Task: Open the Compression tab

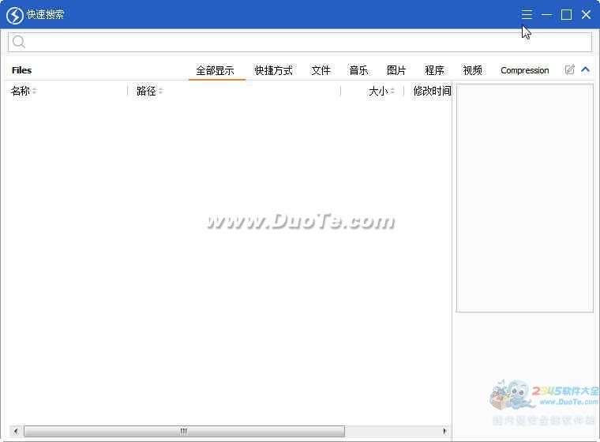Action: [x=525, y=70]
